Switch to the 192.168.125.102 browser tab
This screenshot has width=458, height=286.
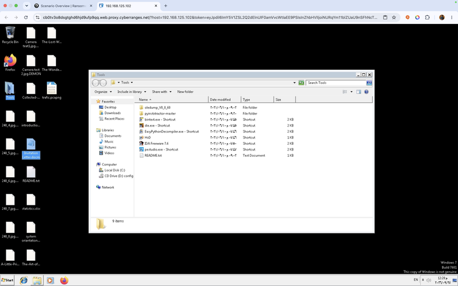(128, 6)
